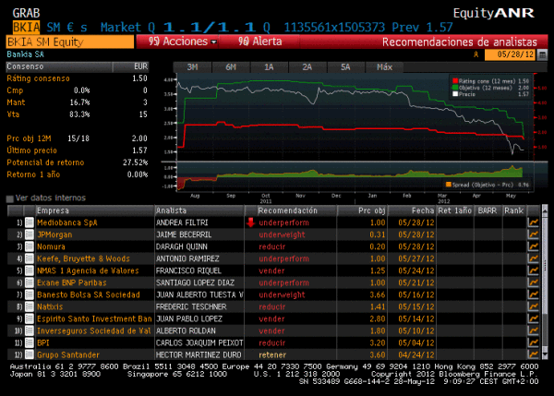The width and height of the screenshot is (554, 396).
Task: Open the Natixis company link
Action: click(x=50, y=306)
